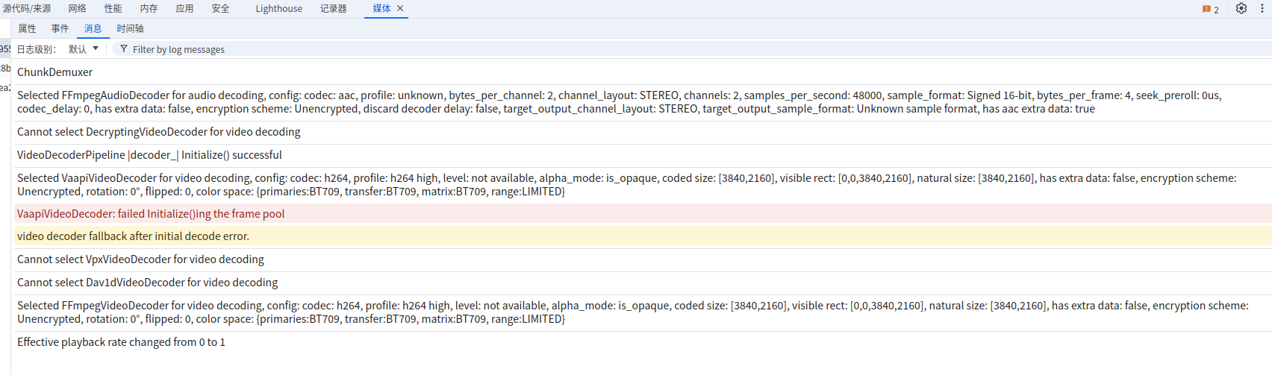
Task: Select the 消息 tab
Action: click(x=93, y=28)
